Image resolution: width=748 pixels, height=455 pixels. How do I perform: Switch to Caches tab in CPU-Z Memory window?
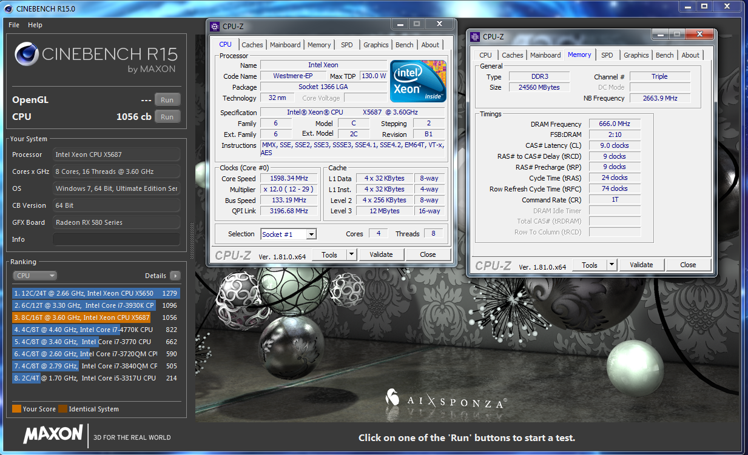(x=513, y=55)
